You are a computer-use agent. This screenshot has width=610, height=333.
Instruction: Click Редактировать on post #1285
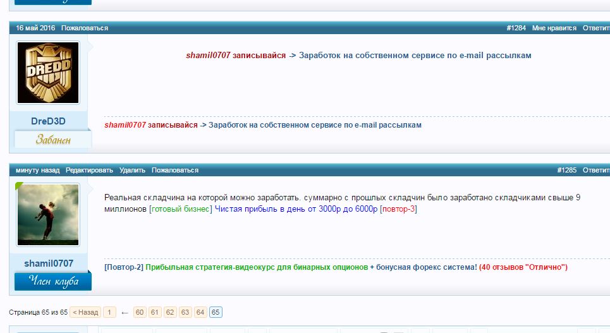point(89,170)
